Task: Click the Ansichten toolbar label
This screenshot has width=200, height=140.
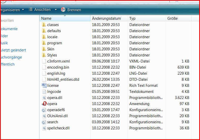Action: (x=42, y=10)
